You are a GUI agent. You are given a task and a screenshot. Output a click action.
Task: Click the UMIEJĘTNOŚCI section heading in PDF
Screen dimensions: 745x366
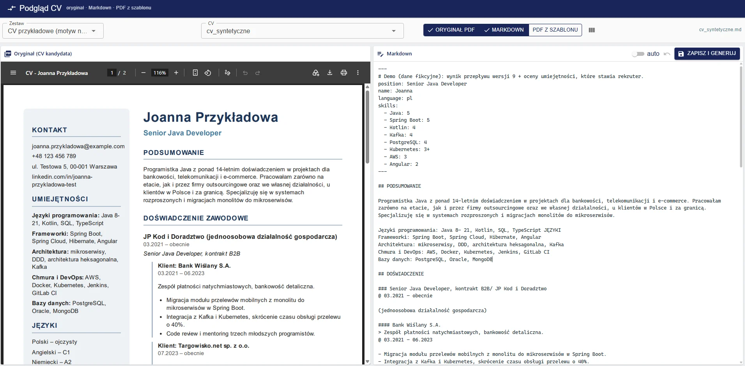click(x=60, y=199)
